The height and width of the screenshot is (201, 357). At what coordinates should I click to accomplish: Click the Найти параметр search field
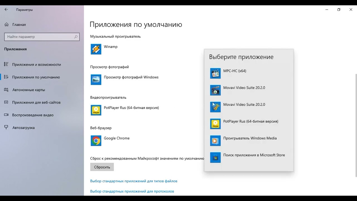[42, 37]
